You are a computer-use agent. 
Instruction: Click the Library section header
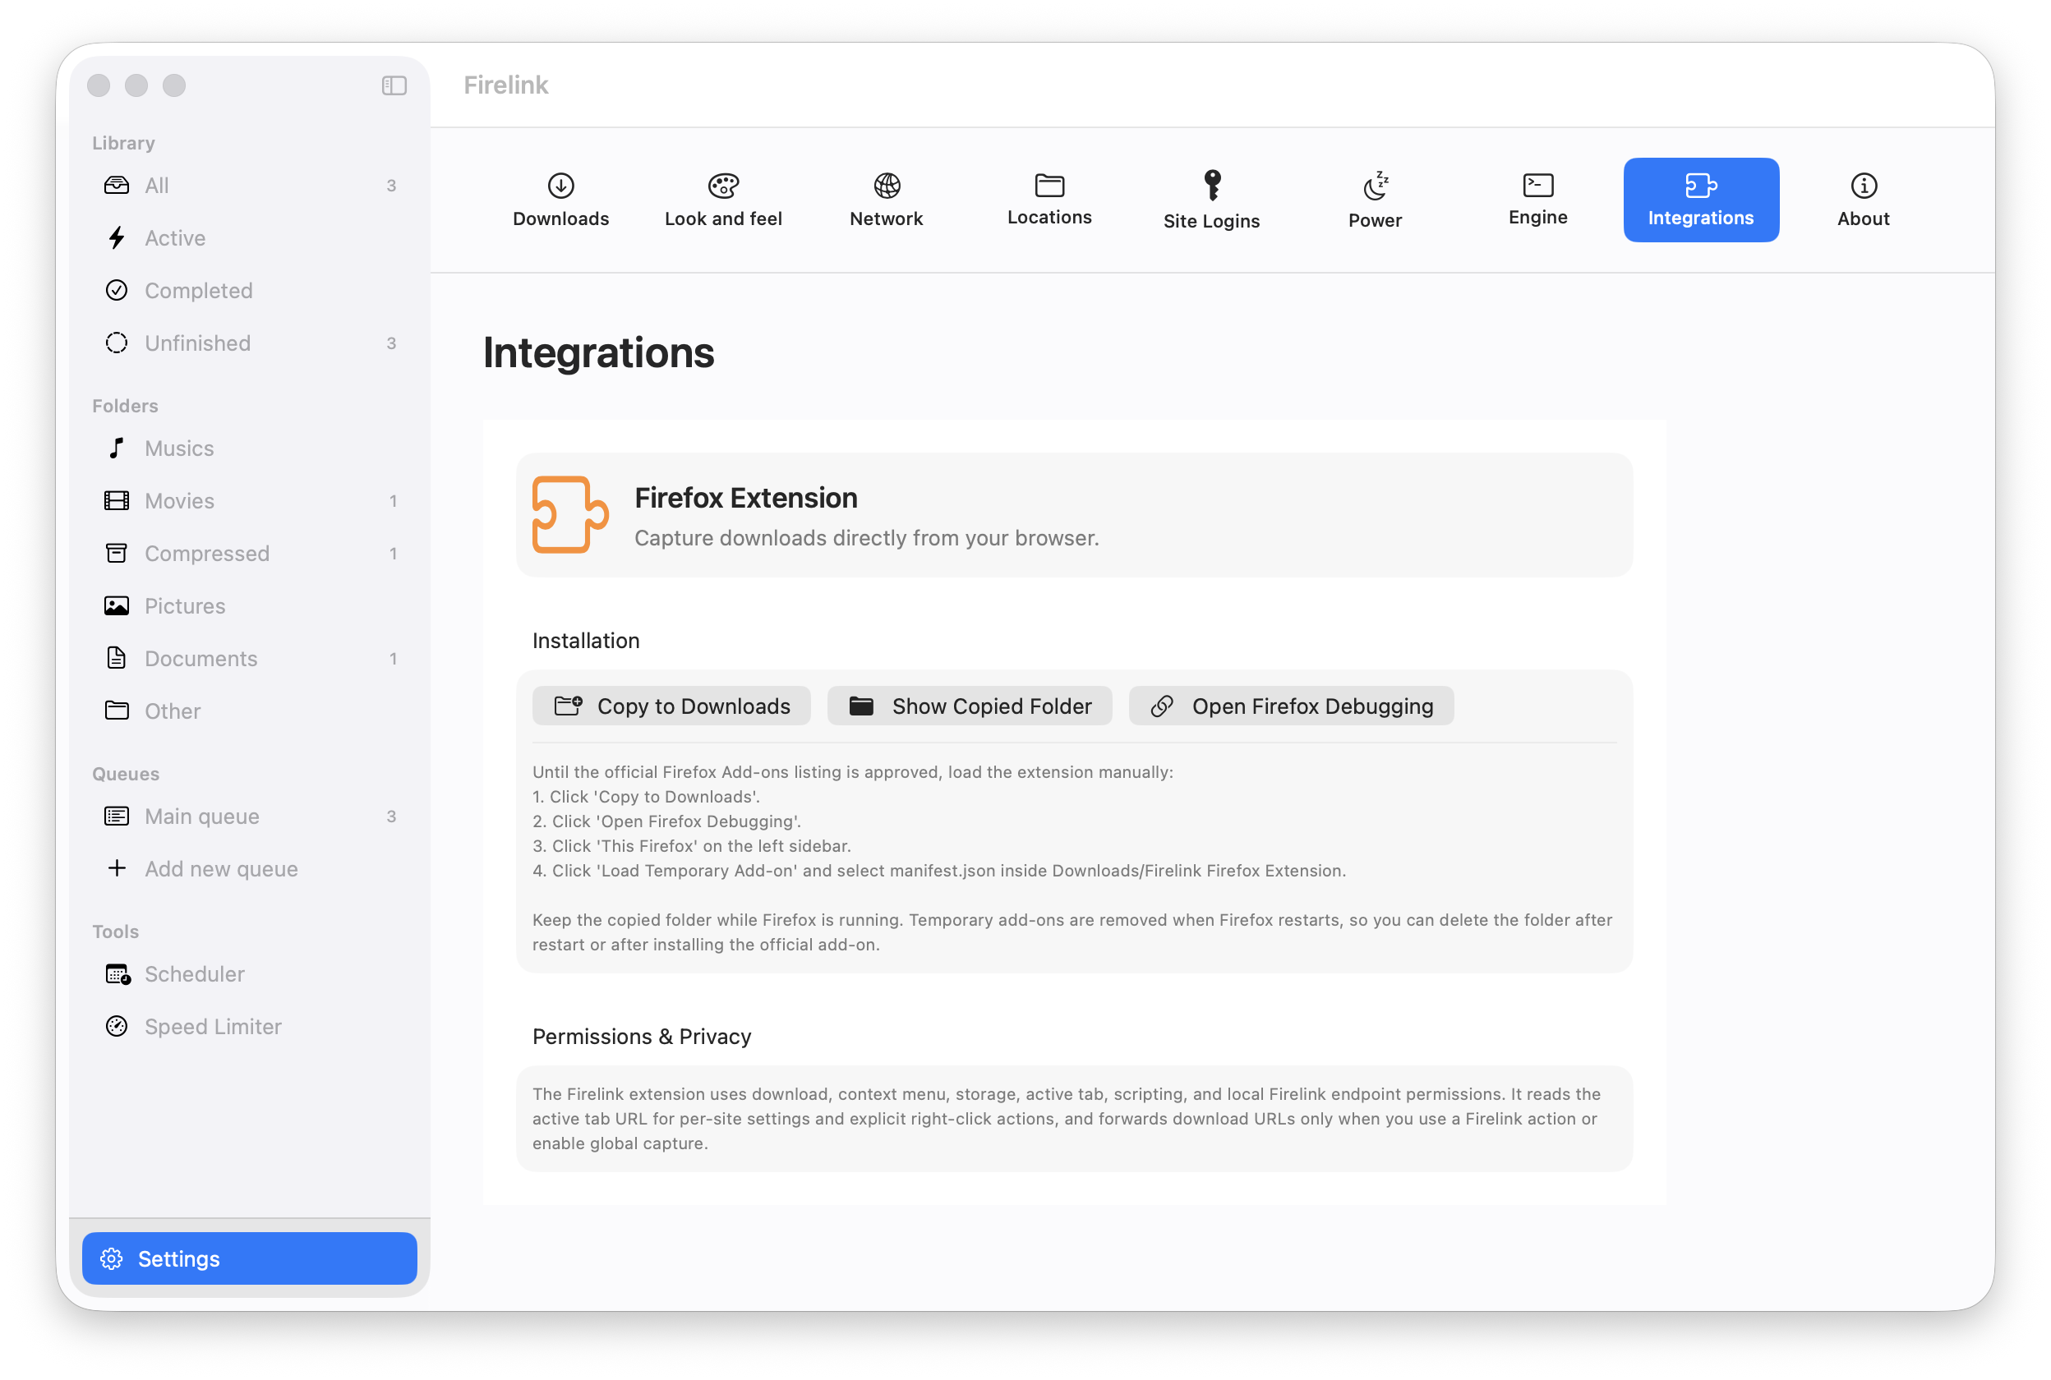(123, 143)
